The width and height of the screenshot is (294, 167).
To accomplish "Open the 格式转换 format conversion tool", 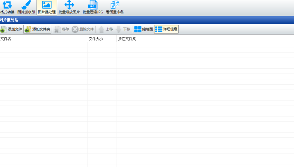I will tap(7, 8).
